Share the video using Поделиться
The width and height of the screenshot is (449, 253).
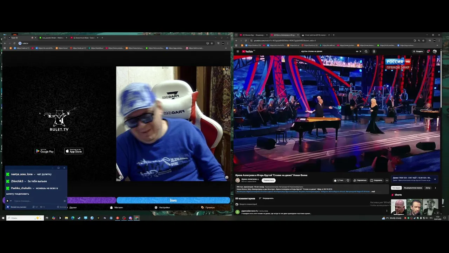coord(360,180)
